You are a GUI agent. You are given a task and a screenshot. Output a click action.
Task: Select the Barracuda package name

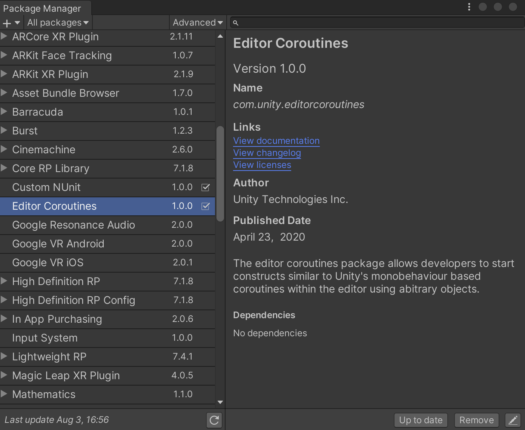(38, 112)
